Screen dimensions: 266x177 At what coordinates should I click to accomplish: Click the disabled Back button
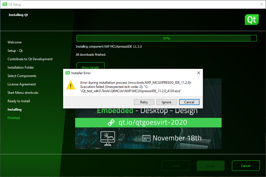(x=175, y=166)
